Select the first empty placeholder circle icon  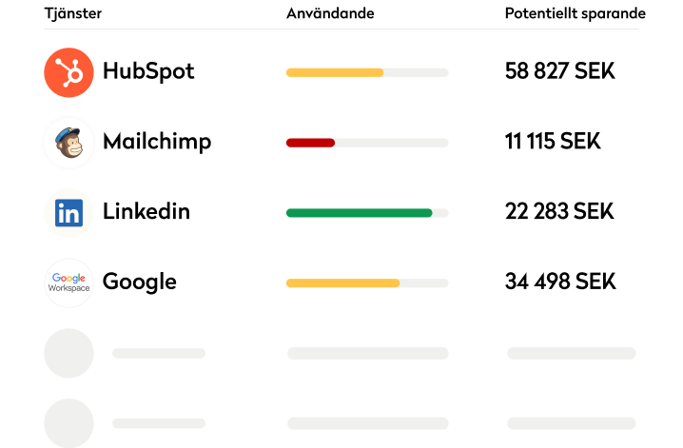(68, 353)
